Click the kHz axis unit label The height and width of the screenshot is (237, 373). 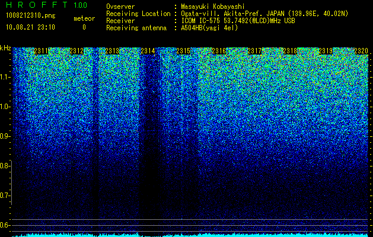(x=5, y=48)
